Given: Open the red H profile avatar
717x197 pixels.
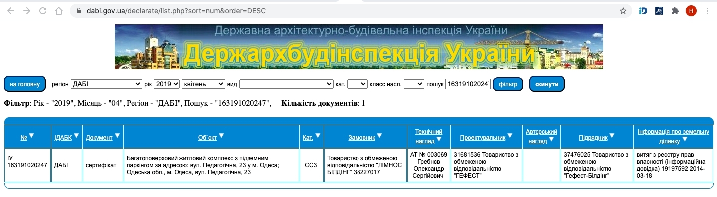Looking at the screenshot, I should 691,11.
